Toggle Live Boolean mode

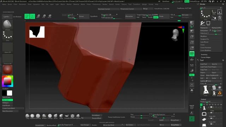[17, 17]
